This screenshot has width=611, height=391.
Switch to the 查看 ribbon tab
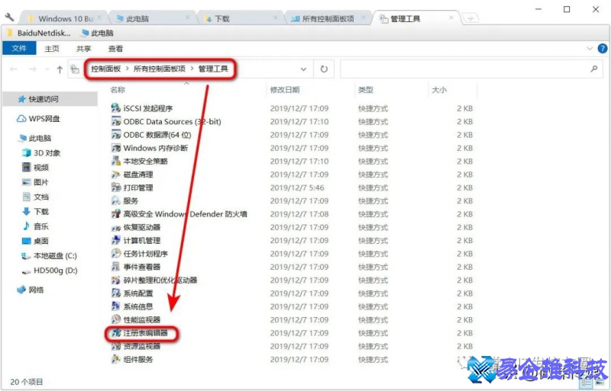pyautogui.click(x=115, y=49)
